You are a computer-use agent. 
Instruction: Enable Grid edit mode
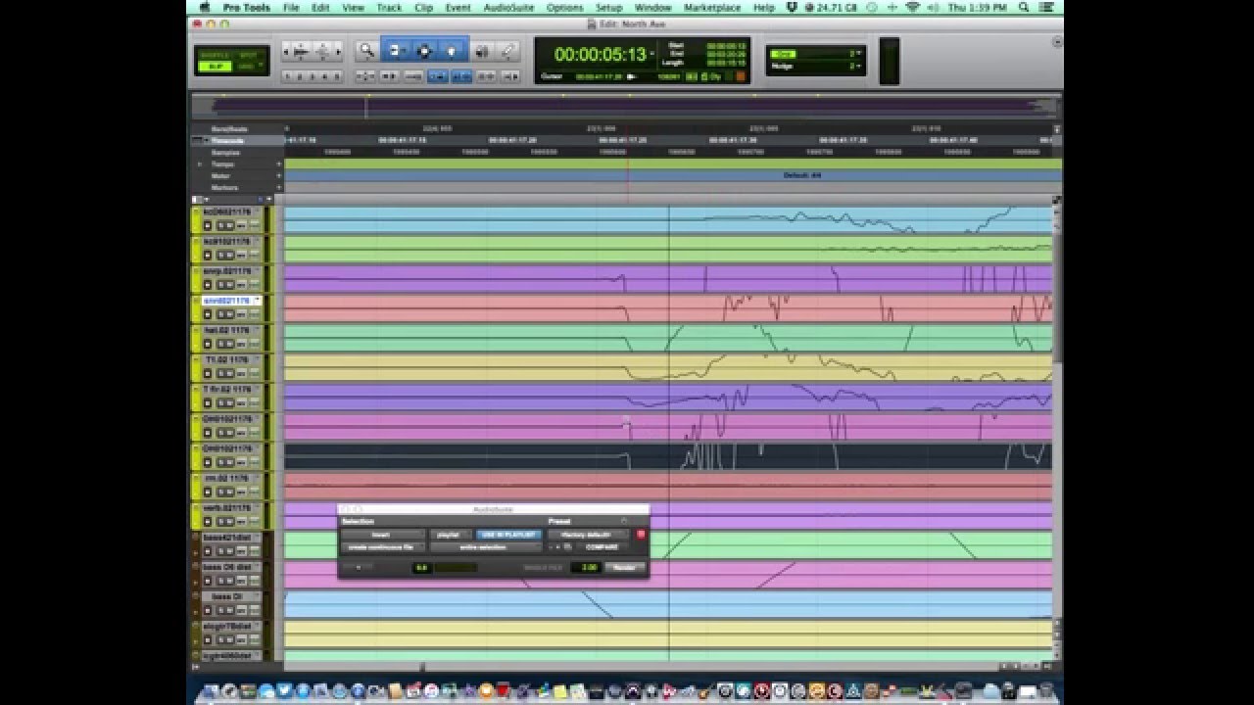[245, 66]
